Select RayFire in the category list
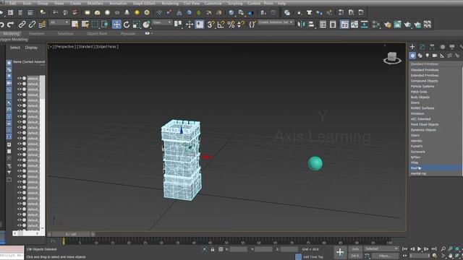The image size is (463, 260). pos(436,168)
